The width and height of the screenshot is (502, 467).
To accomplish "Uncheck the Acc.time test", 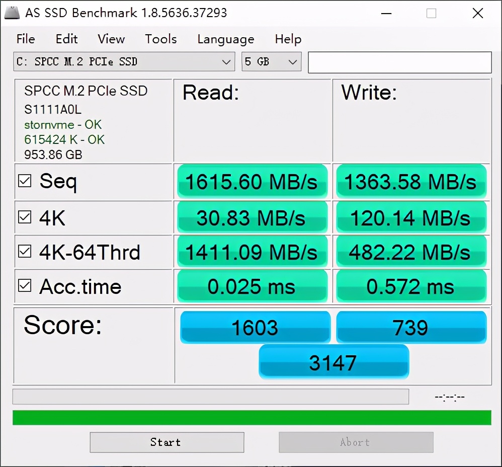I will [x=24, y=286].
